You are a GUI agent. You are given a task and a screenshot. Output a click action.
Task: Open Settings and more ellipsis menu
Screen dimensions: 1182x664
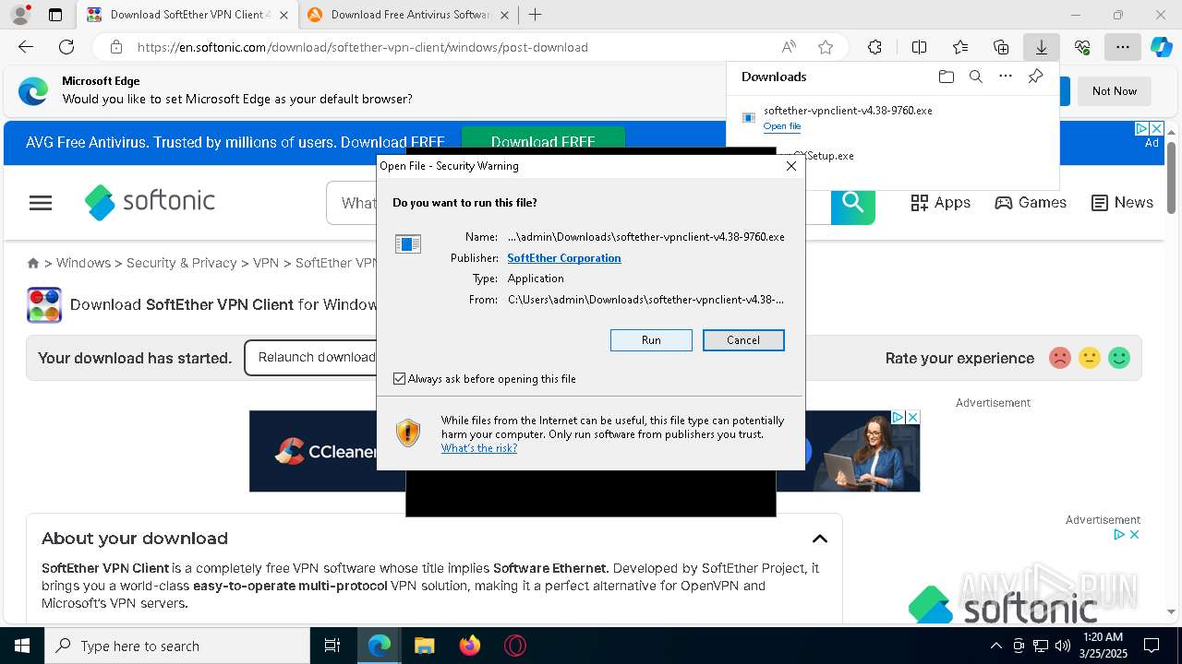tap(1122, 47)
